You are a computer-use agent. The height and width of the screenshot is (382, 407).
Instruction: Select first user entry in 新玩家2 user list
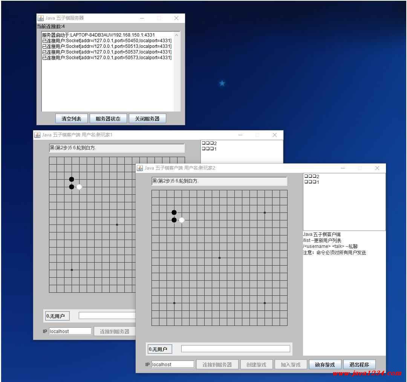312,176
